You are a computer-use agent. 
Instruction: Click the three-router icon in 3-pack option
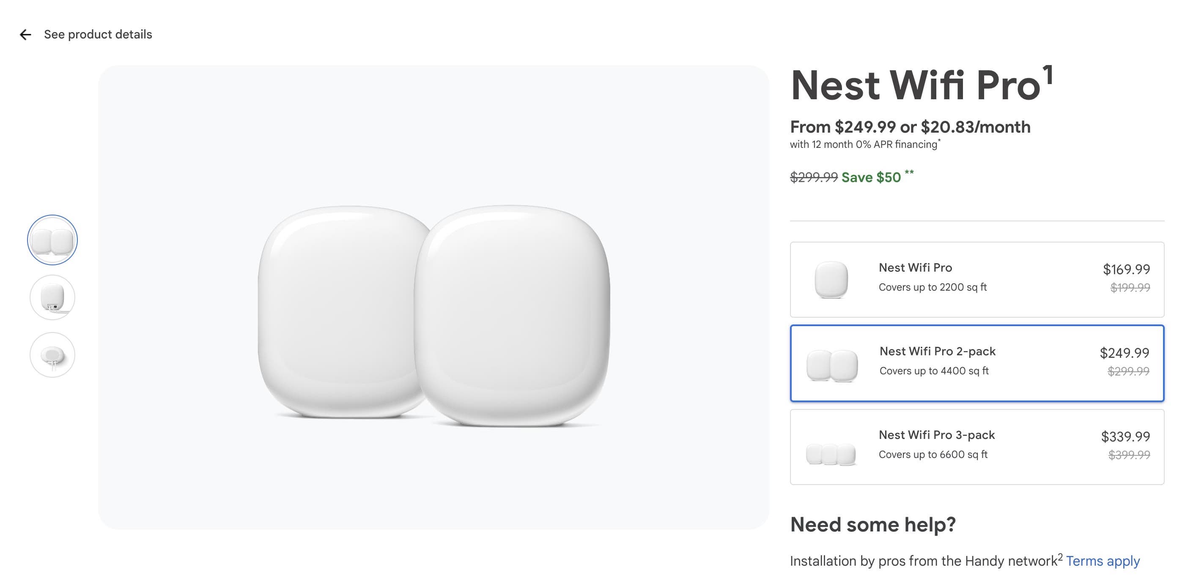pyautogui.click(x=831, y=454)
